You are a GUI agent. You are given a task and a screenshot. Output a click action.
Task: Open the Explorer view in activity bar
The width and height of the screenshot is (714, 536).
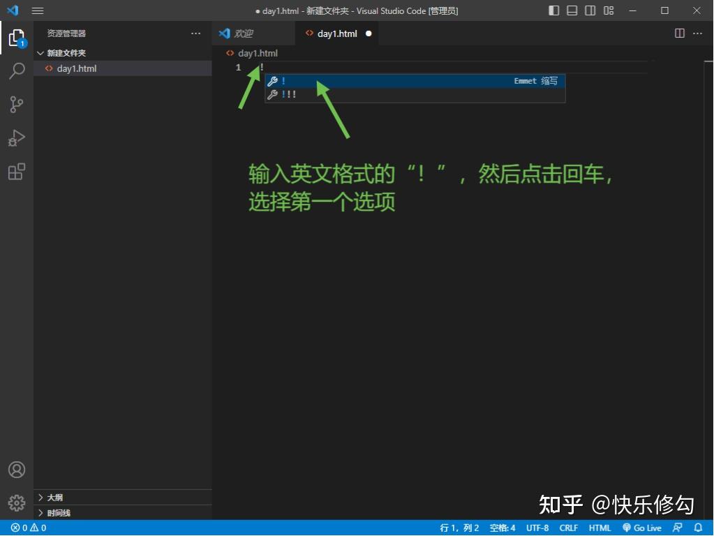17,38
